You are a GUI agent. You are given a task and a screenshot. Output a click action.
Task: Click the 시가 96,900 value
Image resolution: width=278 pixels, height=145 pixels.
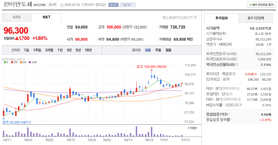81,39
